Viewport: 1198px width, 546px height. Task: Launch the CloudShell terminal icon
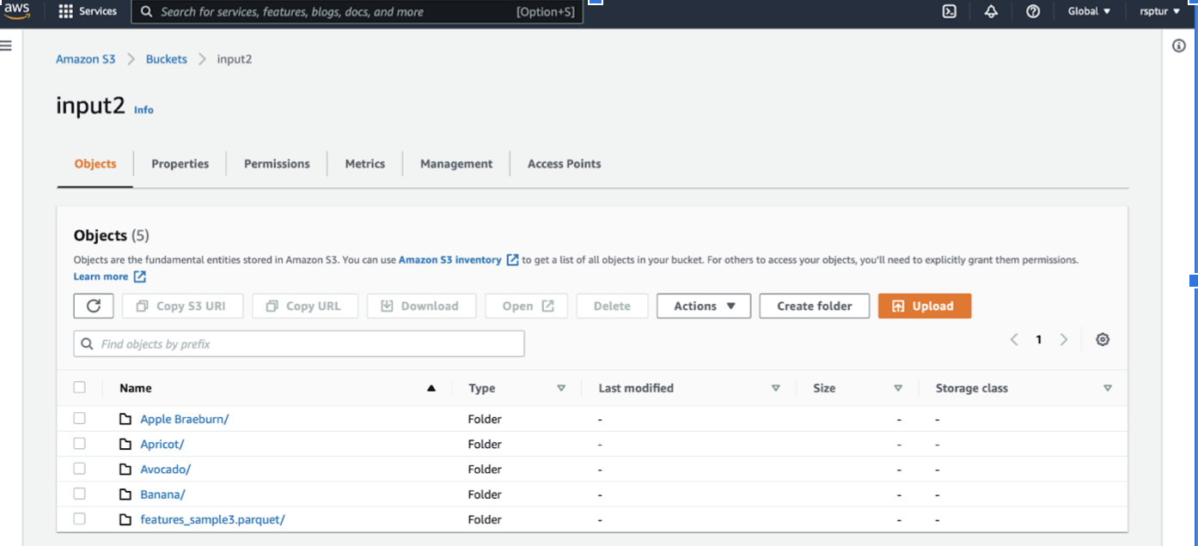pos(950,11)
